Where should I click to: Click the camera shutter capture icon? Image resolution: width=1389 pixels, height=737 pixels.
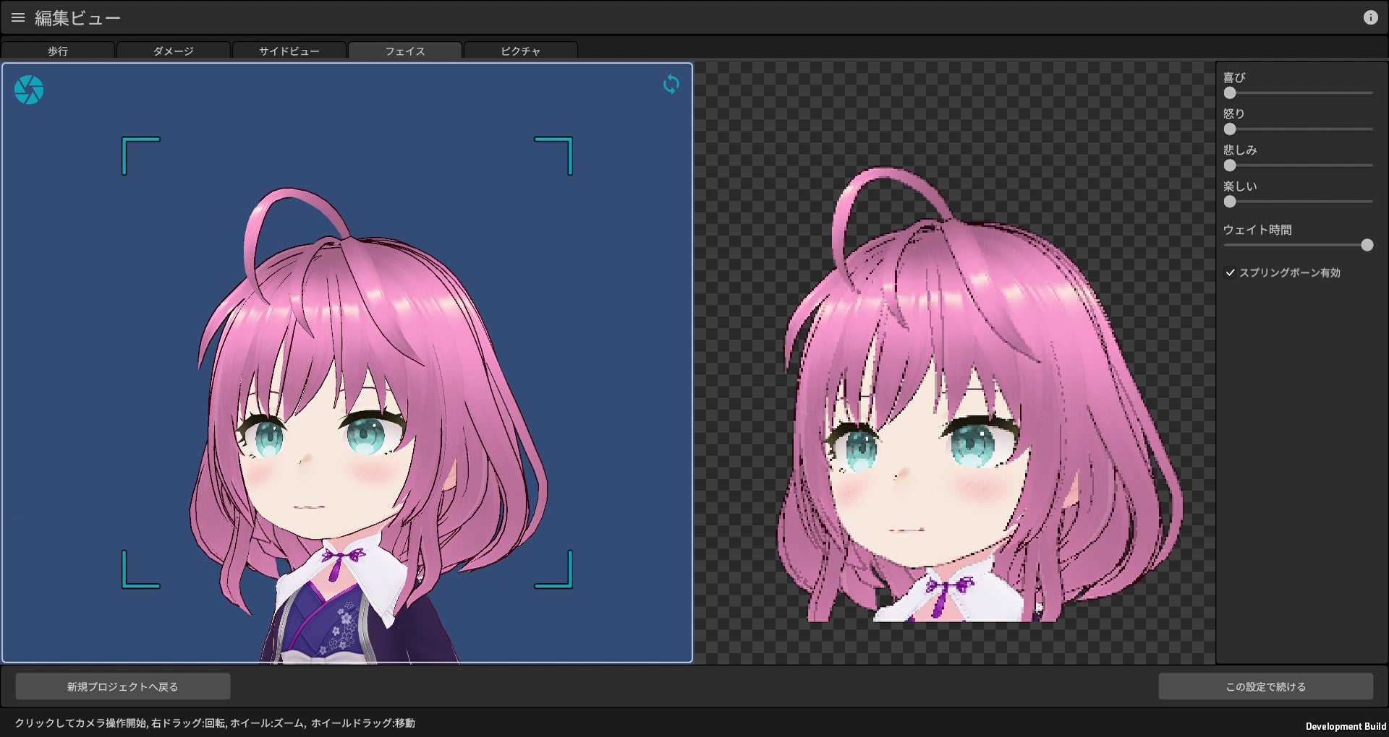(x=29, y=90)
